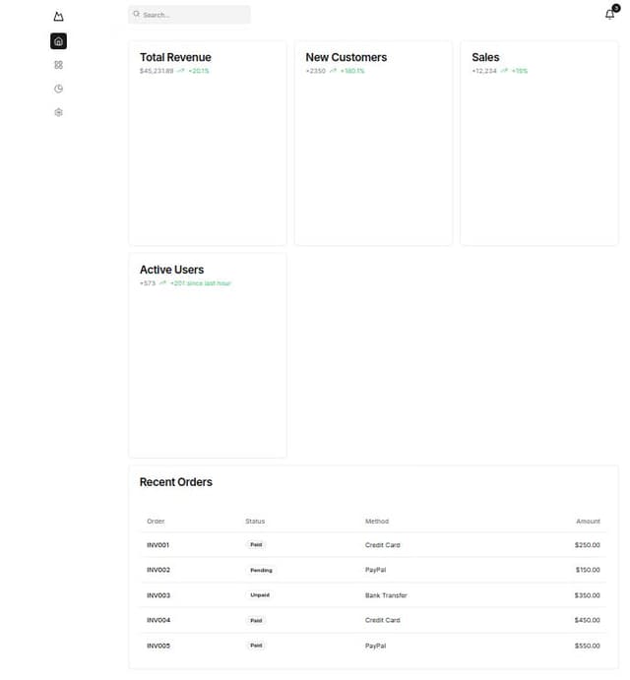Click the magnifier icon in the search box

tap(137, 15)
